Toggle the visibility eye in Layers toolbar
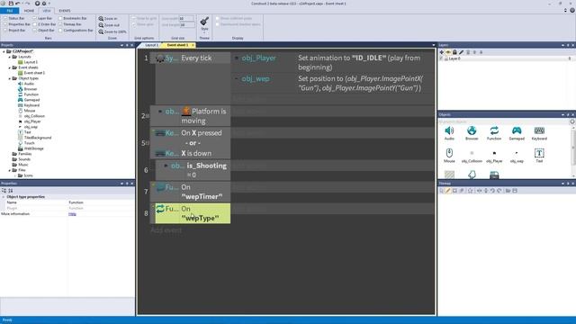 pos(448,52)
